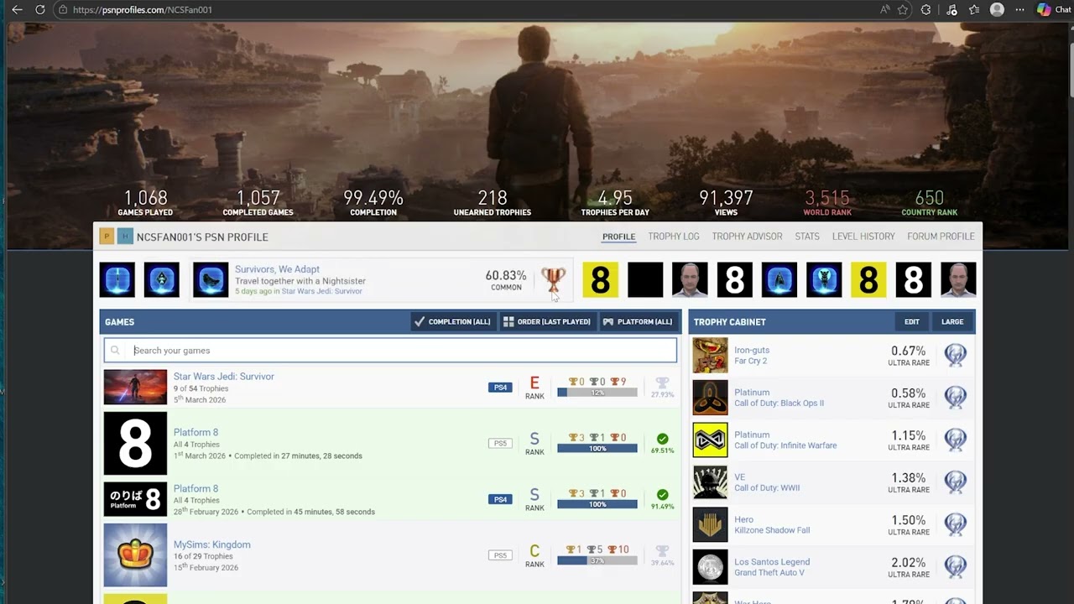Click the 100% progress bar showing 69.51%

coord(597,449)
